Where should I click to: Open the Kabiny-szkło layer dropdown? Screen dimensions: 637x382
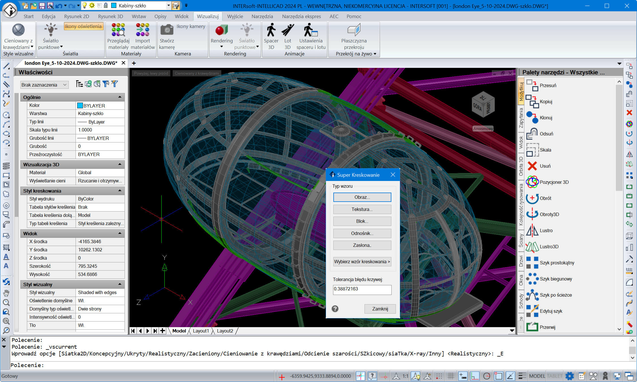pyautogui.click(x=168, y=5)
